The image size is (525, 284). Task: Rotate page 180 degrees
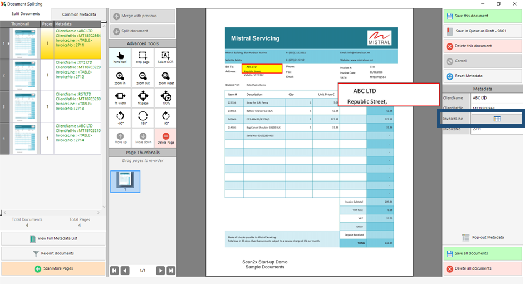coord(143,118)
